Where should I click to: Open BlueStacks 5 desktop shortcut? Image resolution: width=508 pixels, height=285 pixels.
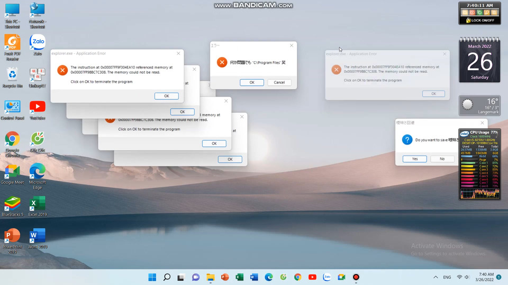coord(12,206)
